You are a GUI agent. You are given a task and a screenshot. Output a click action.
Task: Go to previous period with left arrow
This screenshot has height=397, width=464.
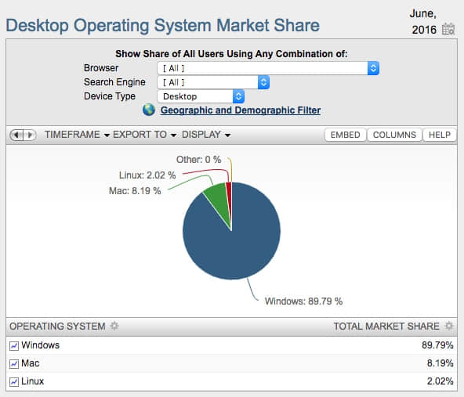(x=16, y=135)
